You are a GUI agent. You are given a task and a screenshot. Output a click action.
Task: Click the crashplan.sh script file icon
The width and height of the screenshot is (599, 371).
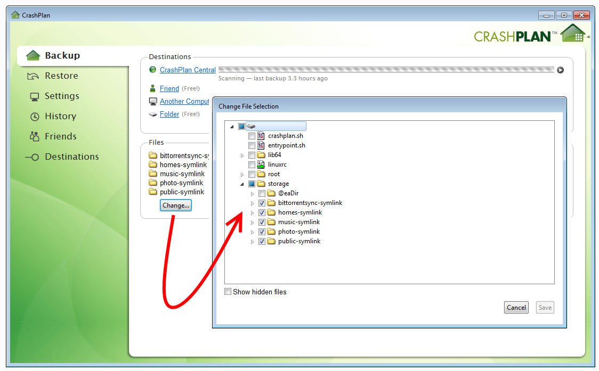click(x=261, y=136)
